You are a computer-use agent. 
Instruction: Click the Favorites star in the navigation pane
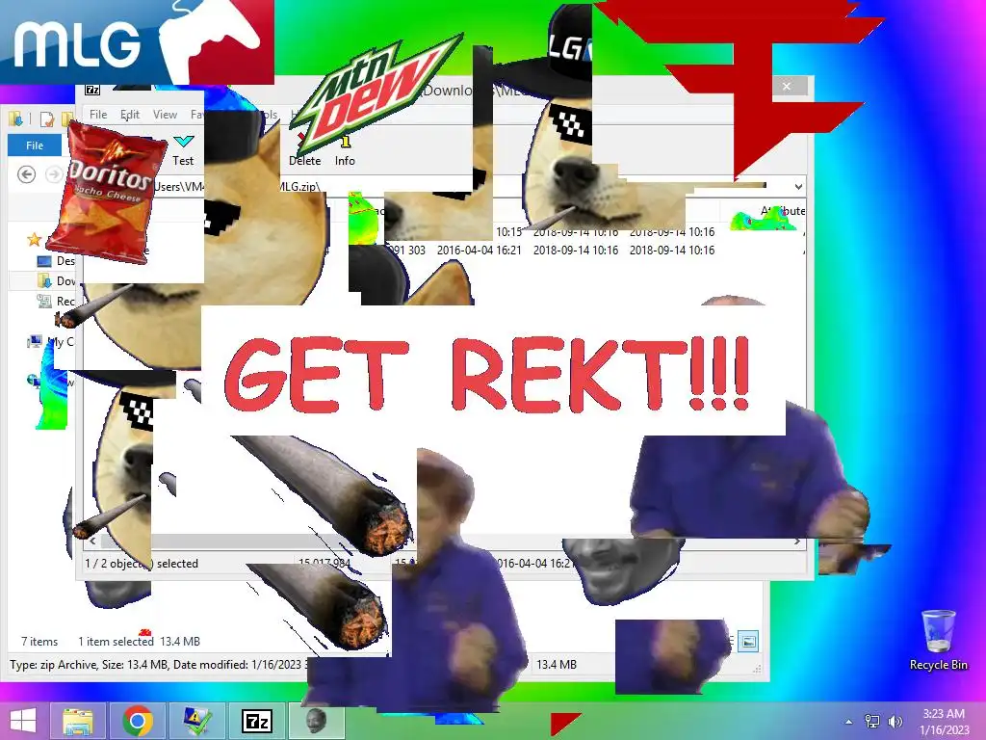(34, 240)
